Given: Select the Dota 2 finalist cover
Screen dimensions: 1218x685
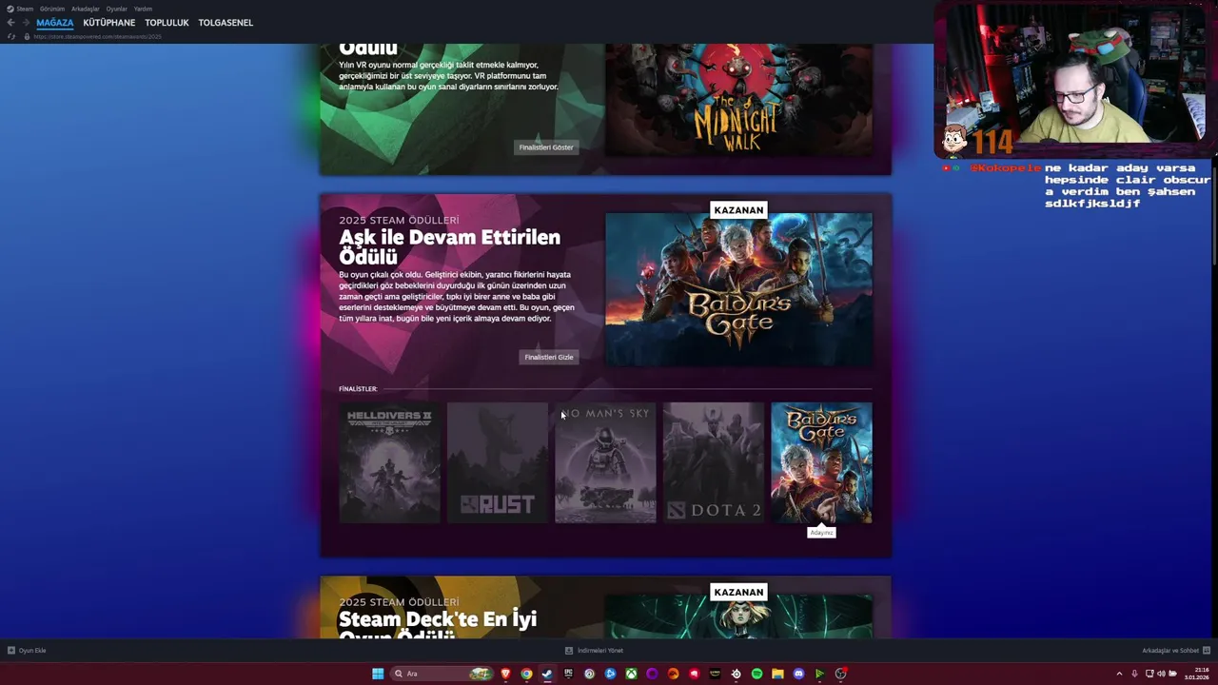Looking at the screenshot, I should 714,462.
